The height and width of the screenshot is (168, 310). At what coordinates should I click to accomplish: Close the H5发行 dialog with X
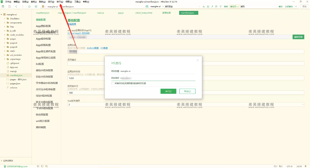[x=198, y=60]
